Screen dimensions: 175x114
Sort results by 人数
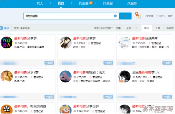coord(158,28)
